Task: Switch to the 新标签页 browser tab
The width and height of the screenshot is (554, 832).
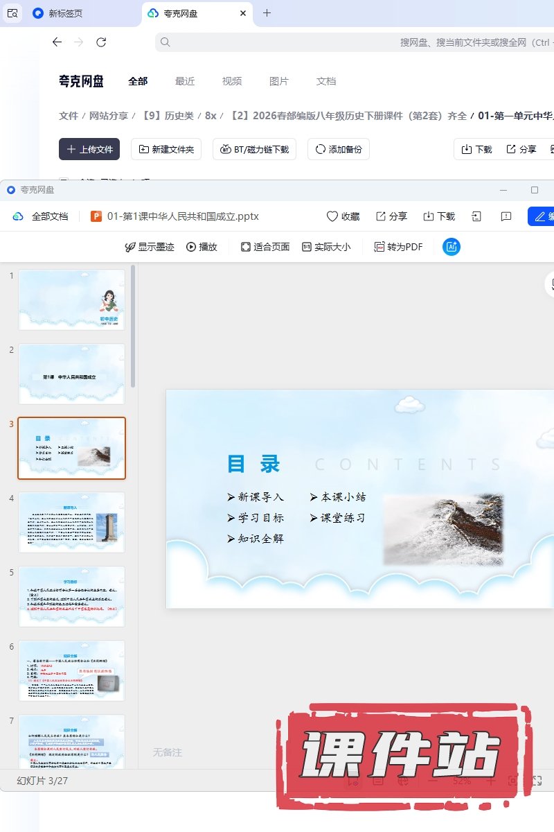Action: [x=65, y=13]
